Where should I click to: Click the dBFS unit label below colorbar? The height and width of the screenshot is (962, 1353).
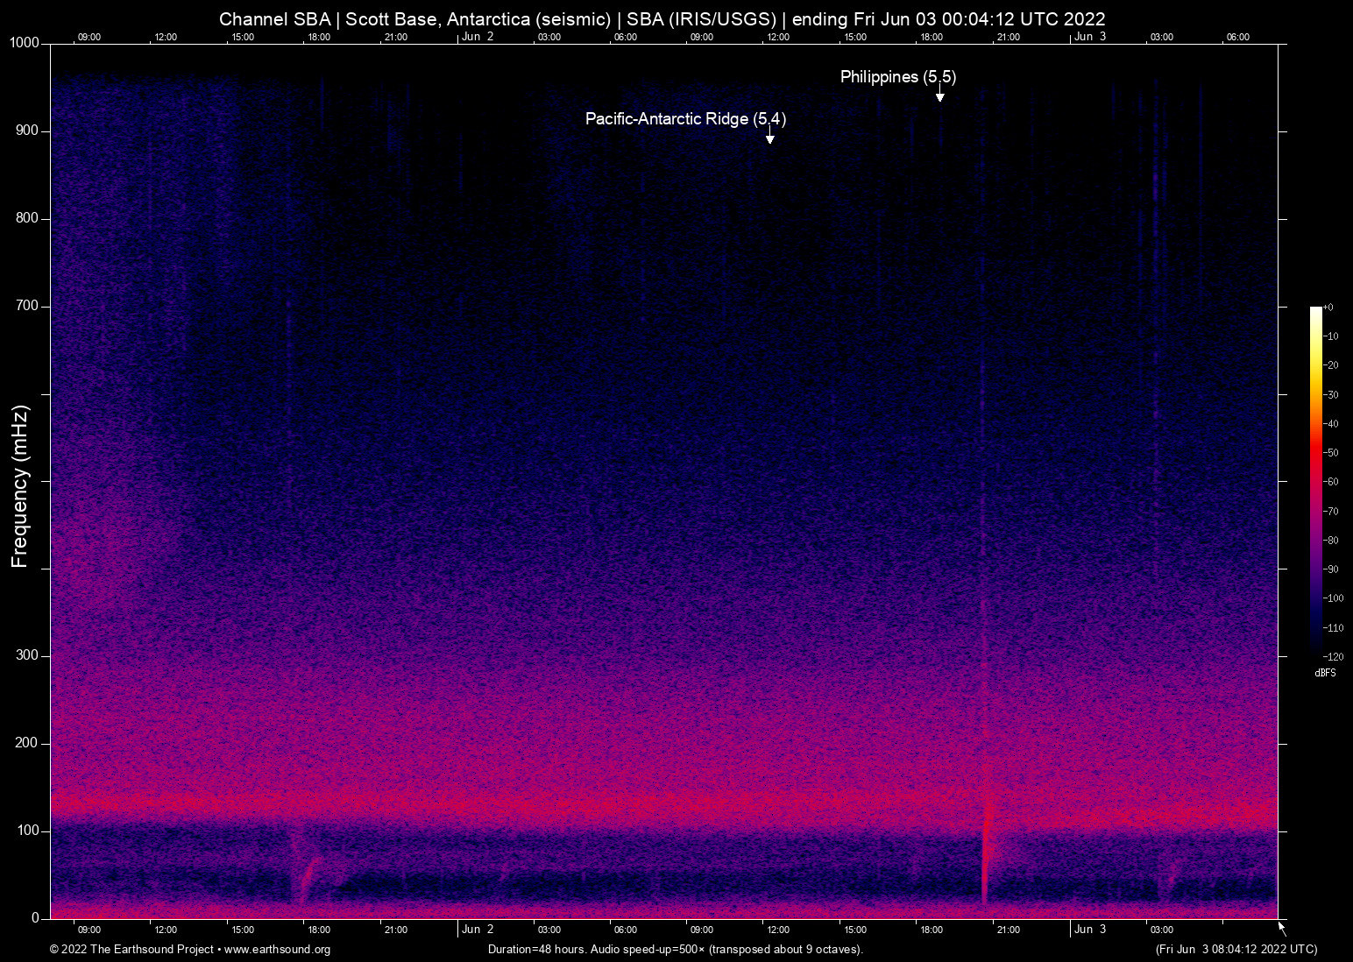pyautogui.click(x=1325, y=673)
